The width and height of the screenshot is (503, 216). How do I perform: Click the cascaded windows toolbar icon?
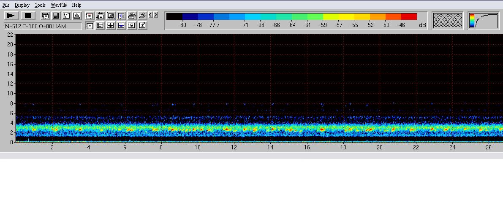(45, 16)
